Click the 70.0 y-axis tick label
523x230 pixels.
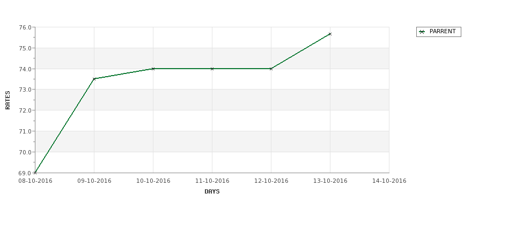click(26, 152)
